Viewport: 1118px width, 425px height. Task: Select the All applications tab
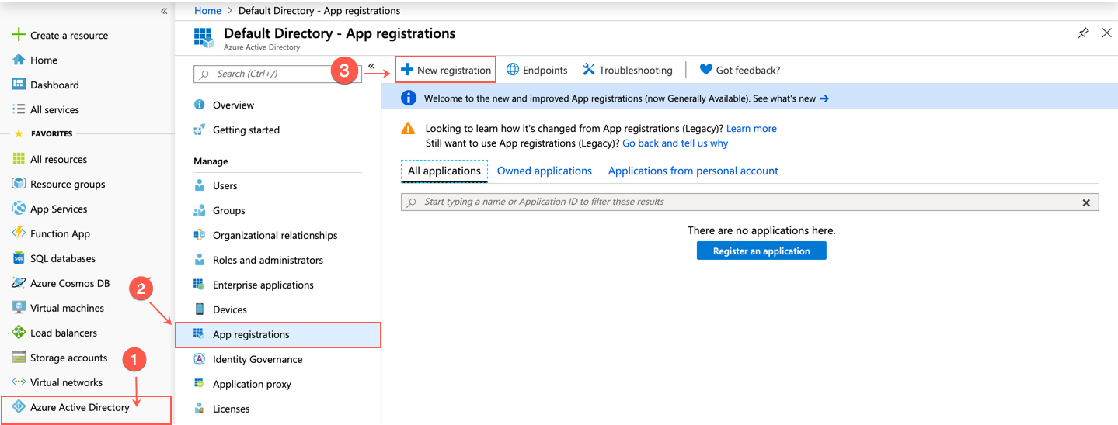[444, 171]
